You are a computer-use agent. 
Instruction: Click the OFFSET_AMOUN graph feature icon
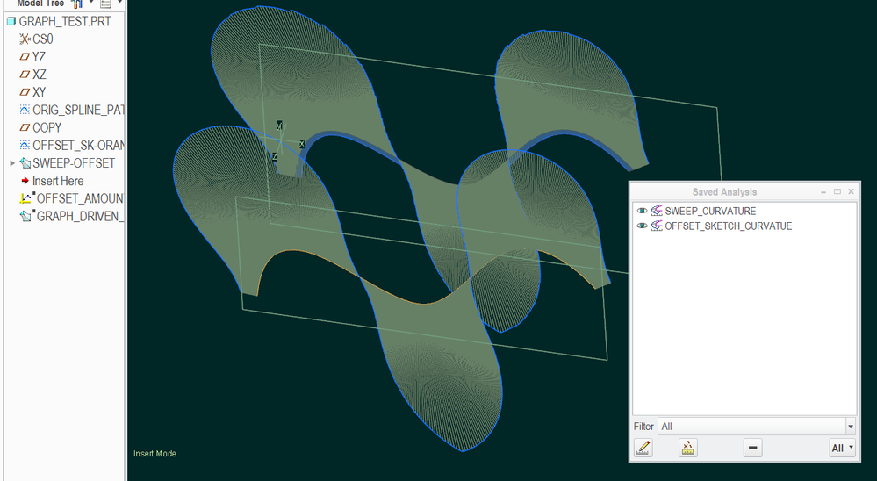pyautogui.click(x=25, y=198)
